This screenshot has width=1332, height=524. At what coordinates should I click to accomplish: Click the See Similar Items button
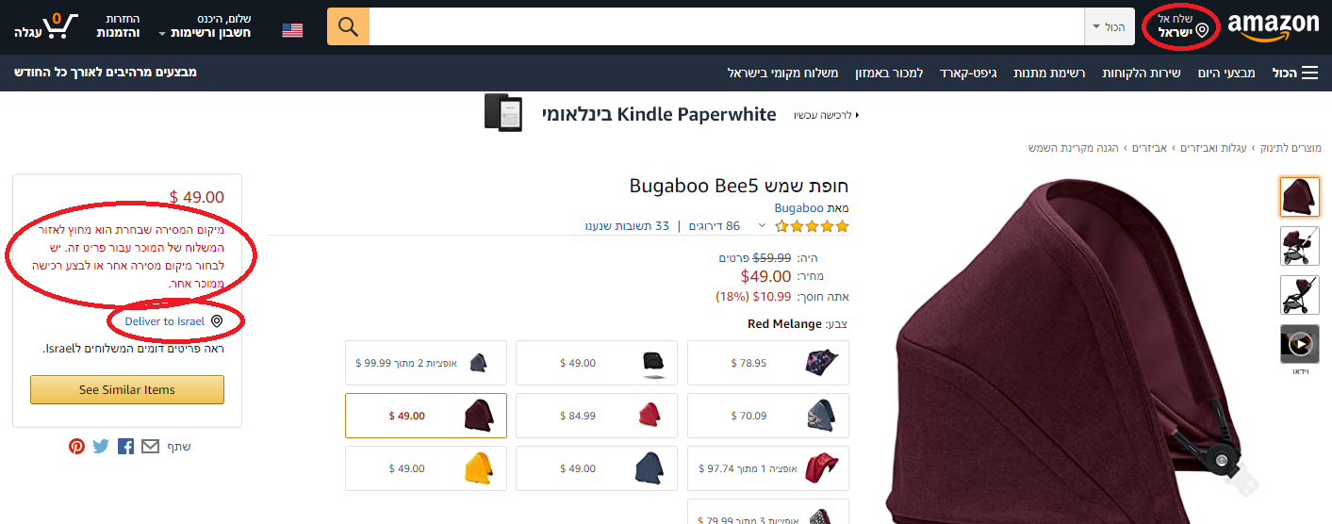coord(127,389)
